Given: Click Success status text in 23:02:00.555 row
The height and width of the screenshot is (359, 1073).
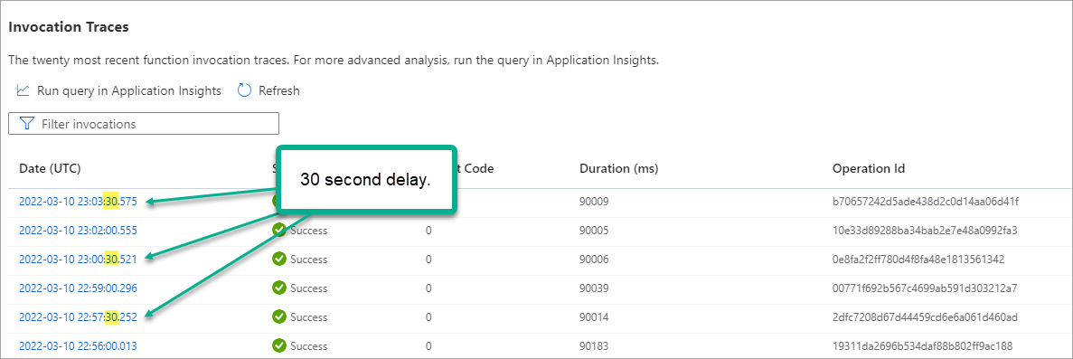Looking at the screenshot, I should coord(308,231).
